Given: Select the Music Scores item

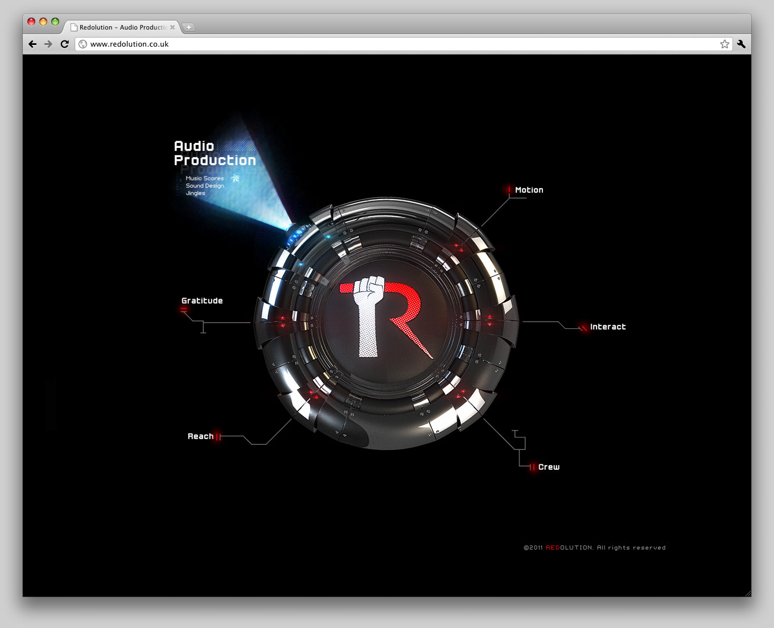Looking at the screenshot, I should click(205, 178).
